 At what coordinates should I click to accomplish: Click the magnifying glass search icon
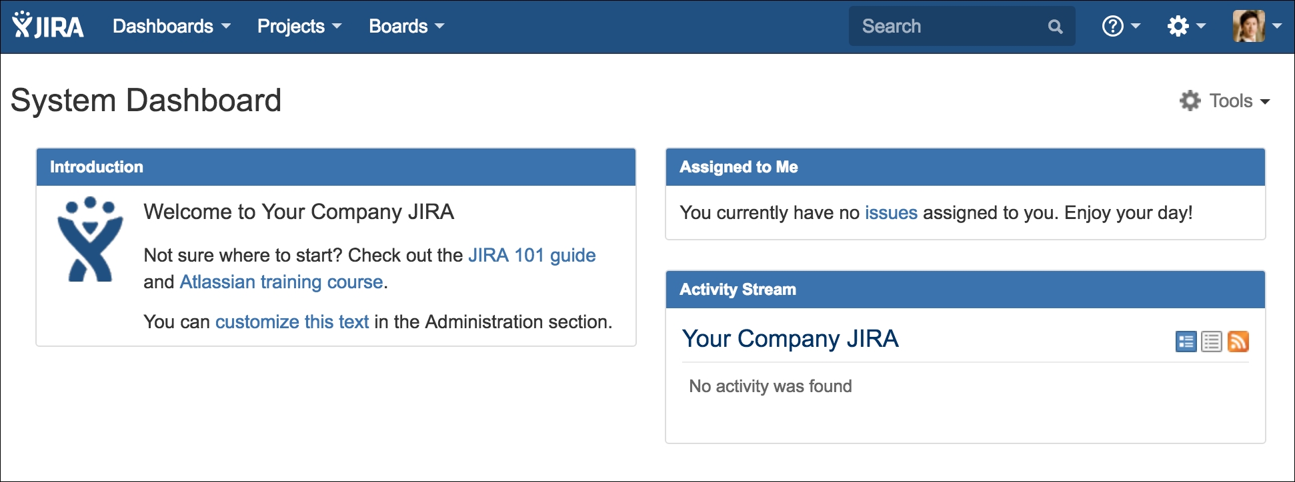(1055, 27)
